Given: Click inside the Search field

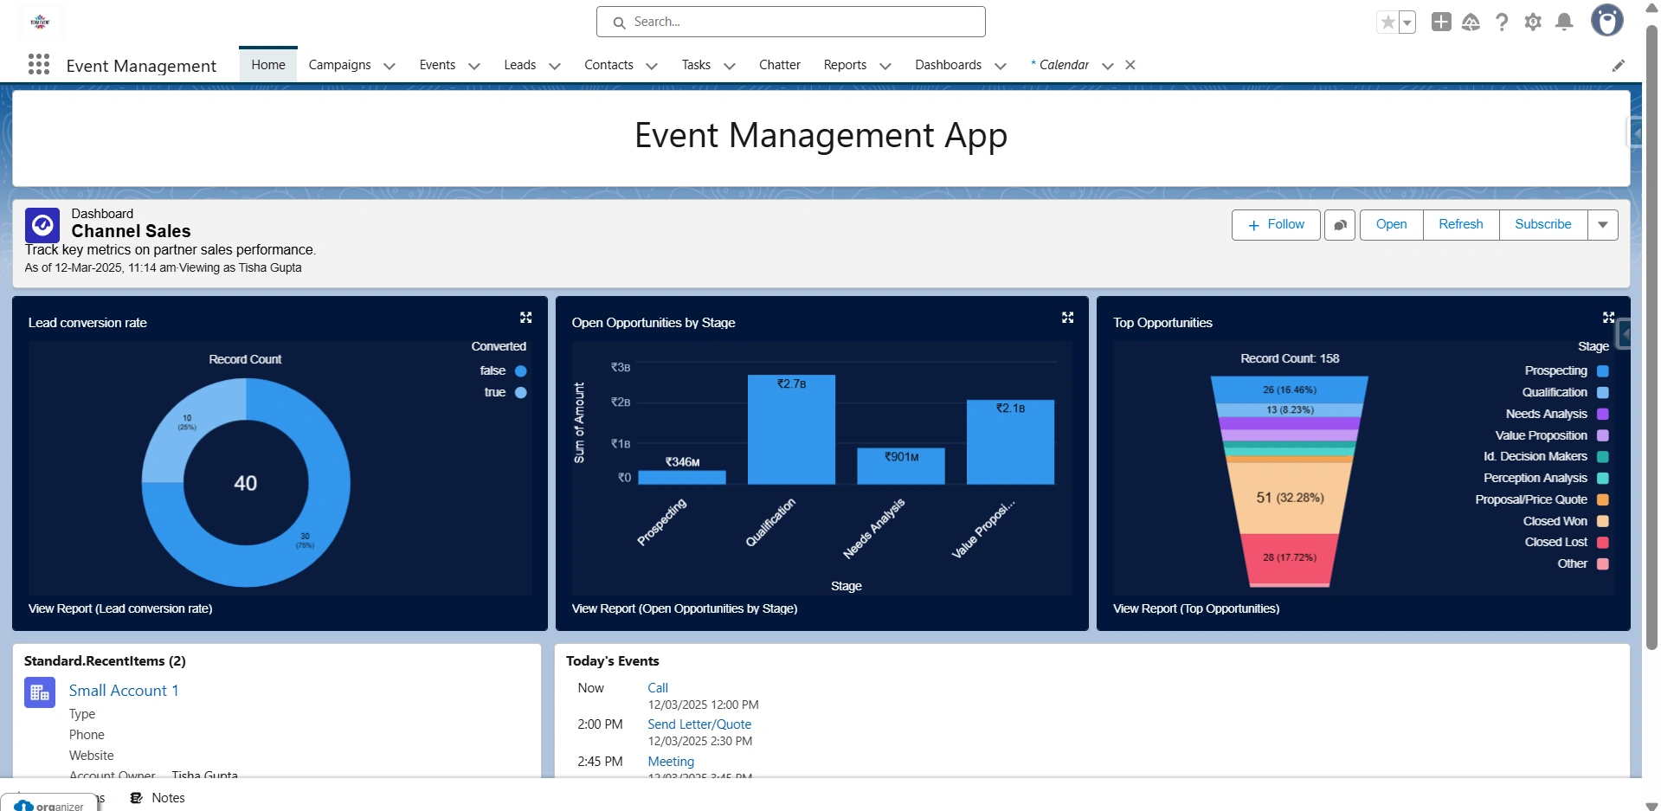Looking at the screenshot, I should (790, 21).
